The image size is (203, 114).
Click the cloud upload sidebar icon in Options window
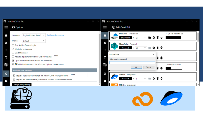(x=6, y=43)
